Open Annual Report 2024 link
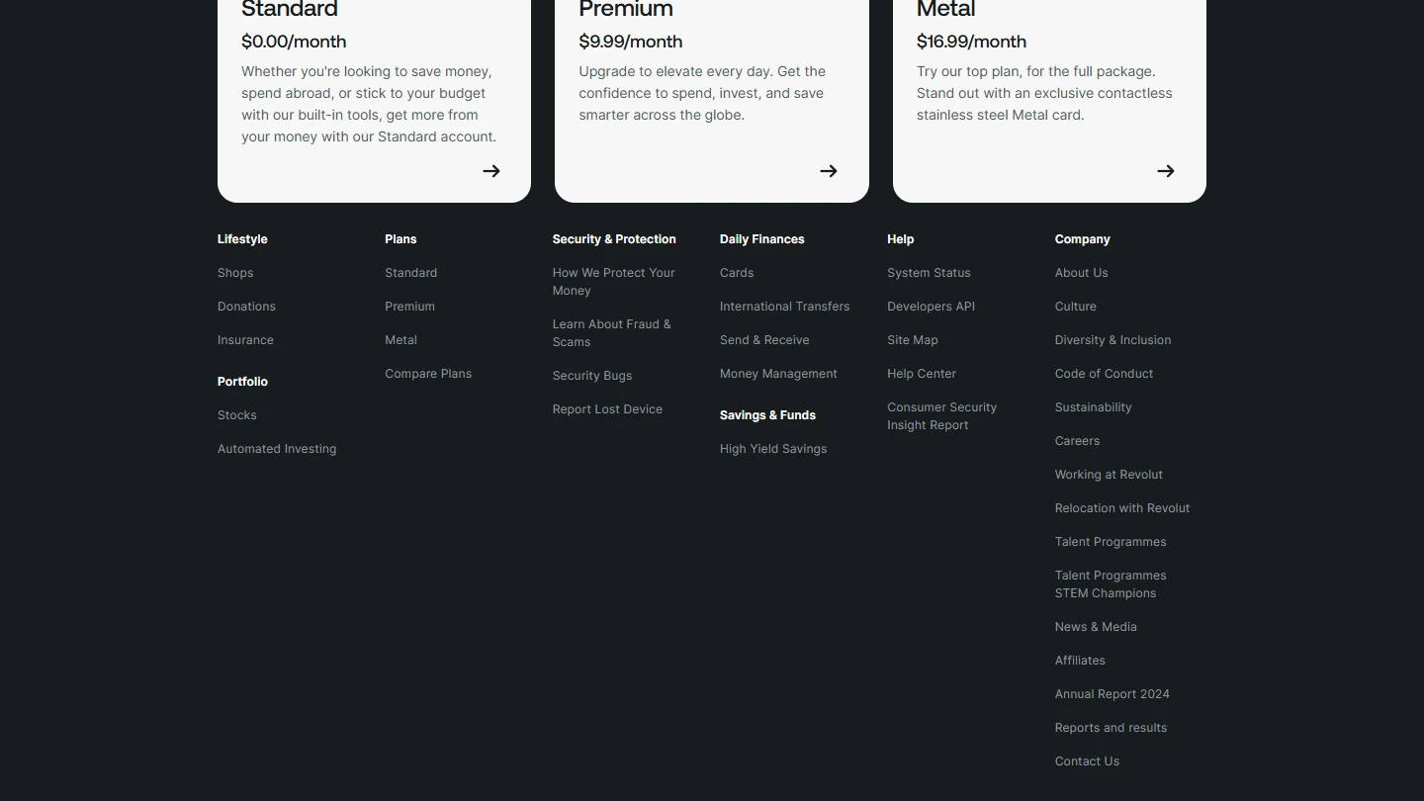The width and height of the screenshot is (1424, 801). [1112, 694]
